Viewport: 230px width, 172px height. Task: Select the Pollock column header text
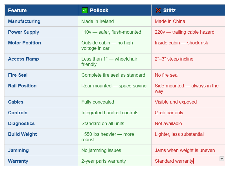99,10
